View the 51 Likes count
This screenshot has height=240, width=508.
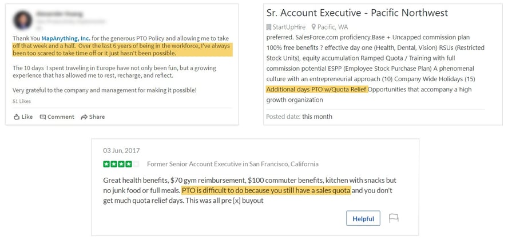click(23, 101)
